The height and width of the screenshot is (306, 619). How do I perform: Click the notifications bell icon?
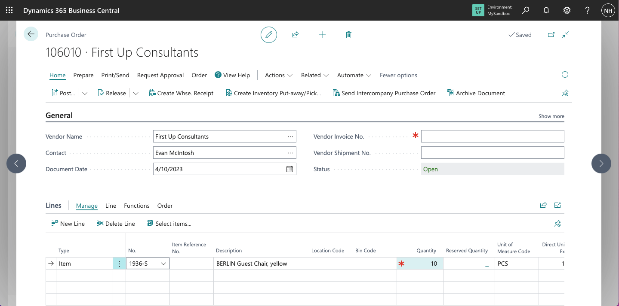pos(546,10)
